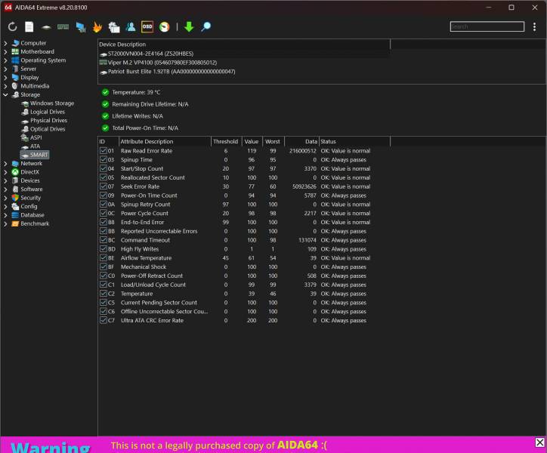Click the Refresh toolbar icon
This screenshot has height=453, width=547.
12,27
